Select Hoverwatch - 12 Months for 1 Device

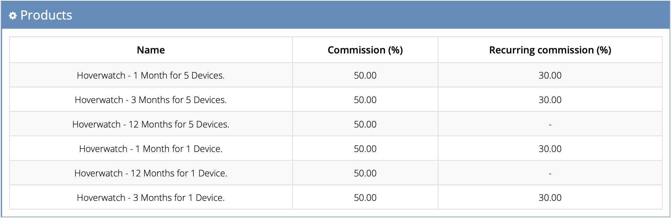(151, 173)
